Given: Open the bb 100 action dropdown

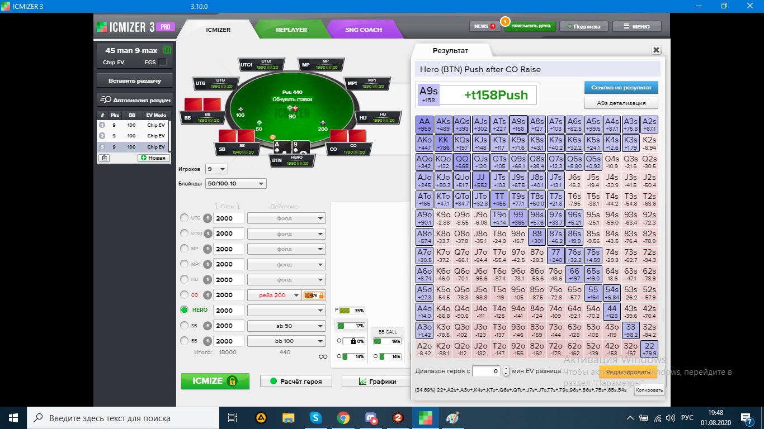Looking at the screenshot, I should (286, 341).
